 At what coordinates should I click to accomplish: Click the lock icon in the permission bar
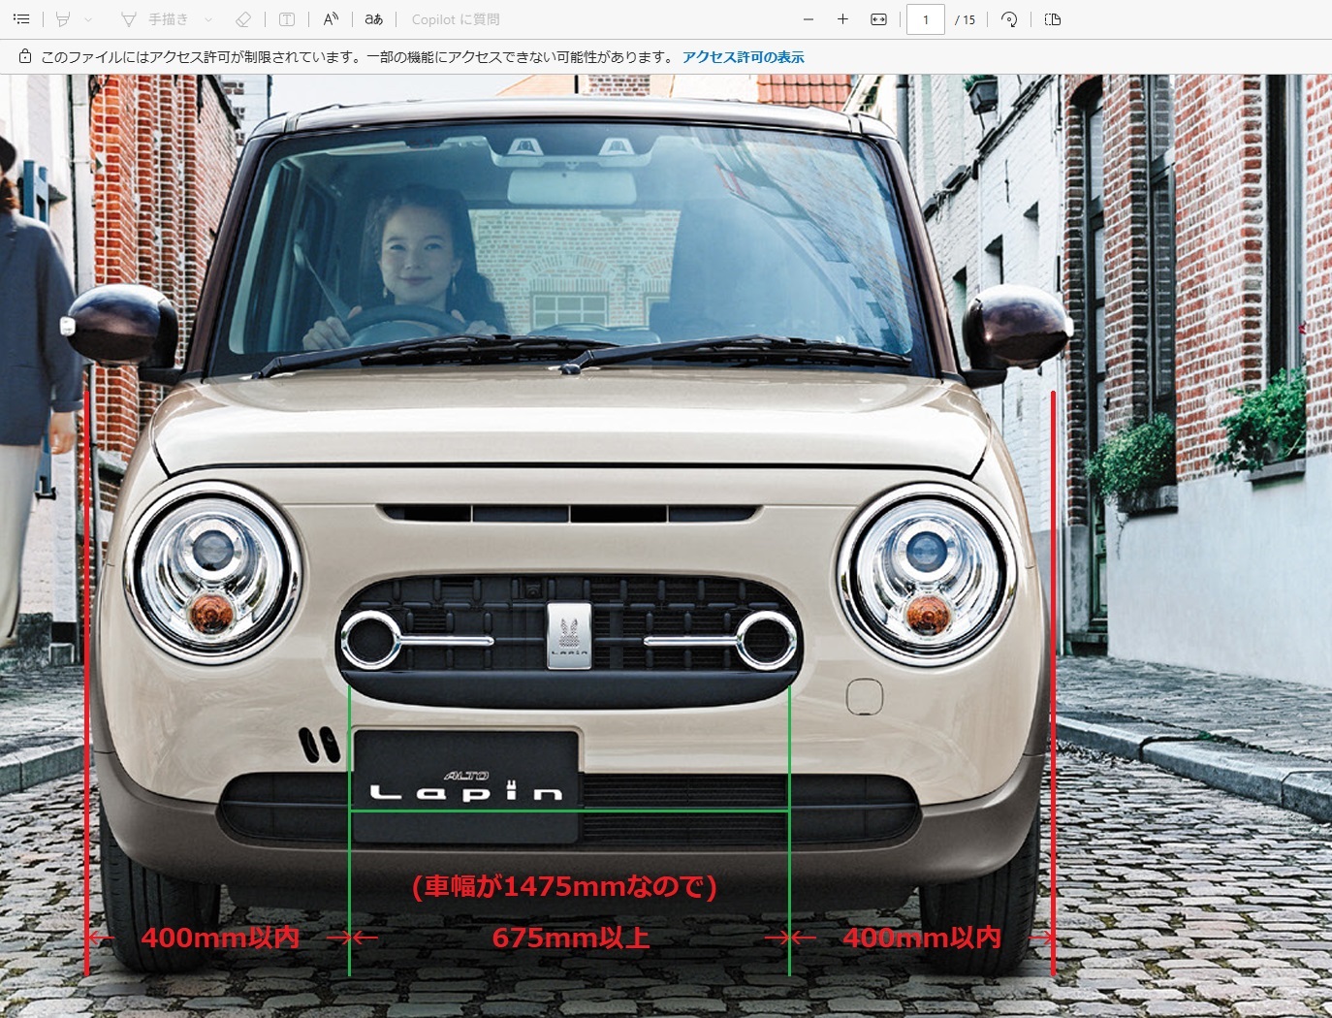(25, 57)
